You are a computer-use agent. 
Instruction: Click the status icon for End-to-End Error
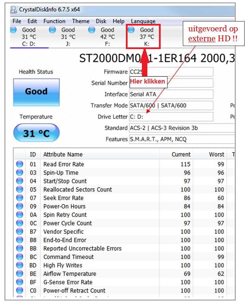click(x=19, y=240)
